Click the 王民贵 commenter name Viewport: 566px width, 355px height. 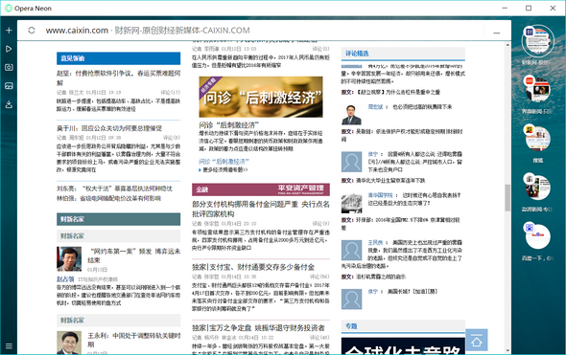(375, 243)
